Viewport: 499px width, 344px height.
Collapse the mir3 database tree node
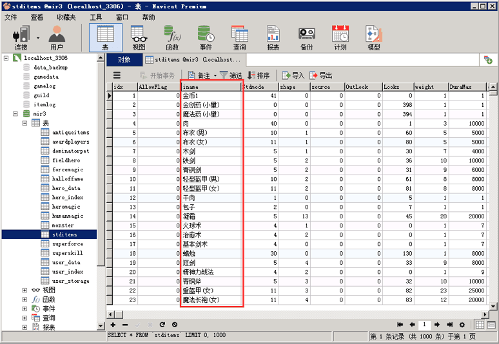pos(6,113)
